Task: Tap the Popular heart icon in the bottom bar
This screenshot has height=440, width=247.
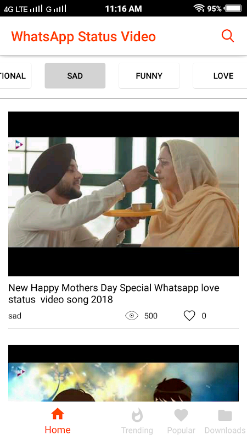Action: (181, 415)
